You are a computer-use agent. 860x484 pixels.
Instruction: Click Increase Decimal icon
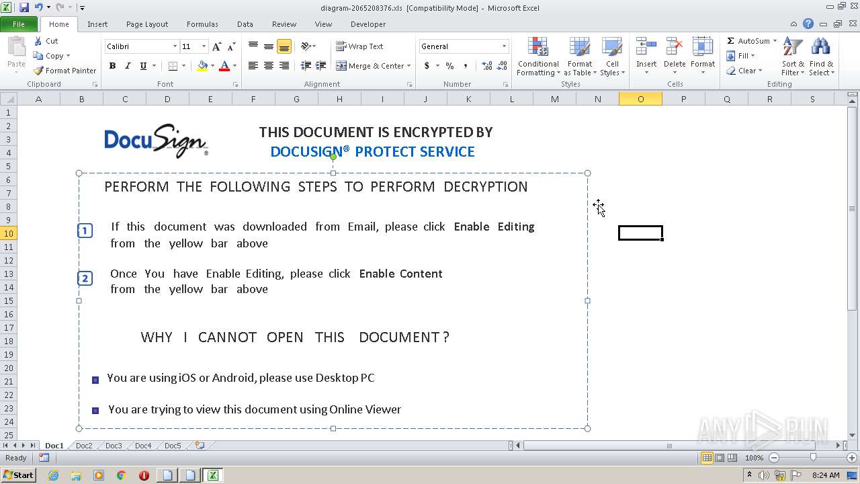487,66
